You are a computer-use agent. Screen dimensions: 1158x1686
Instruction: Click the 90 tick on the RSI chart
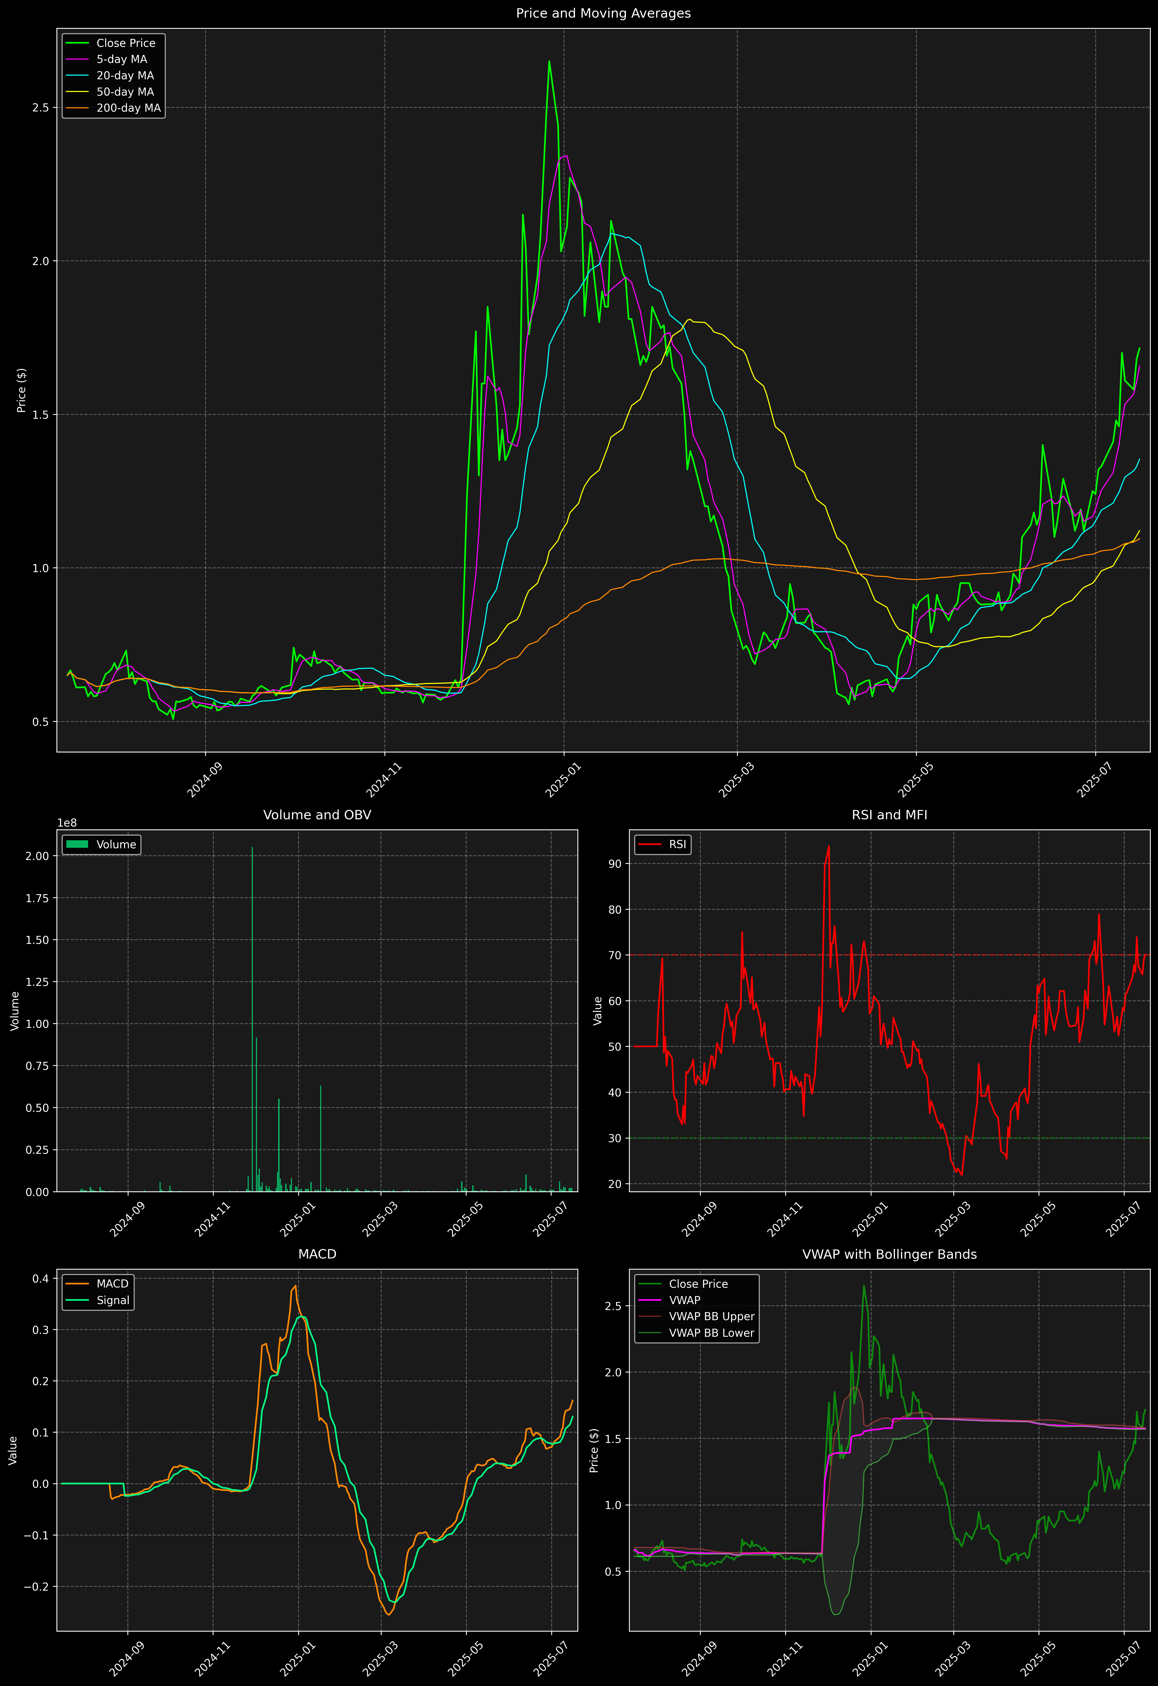pos(615,864)
